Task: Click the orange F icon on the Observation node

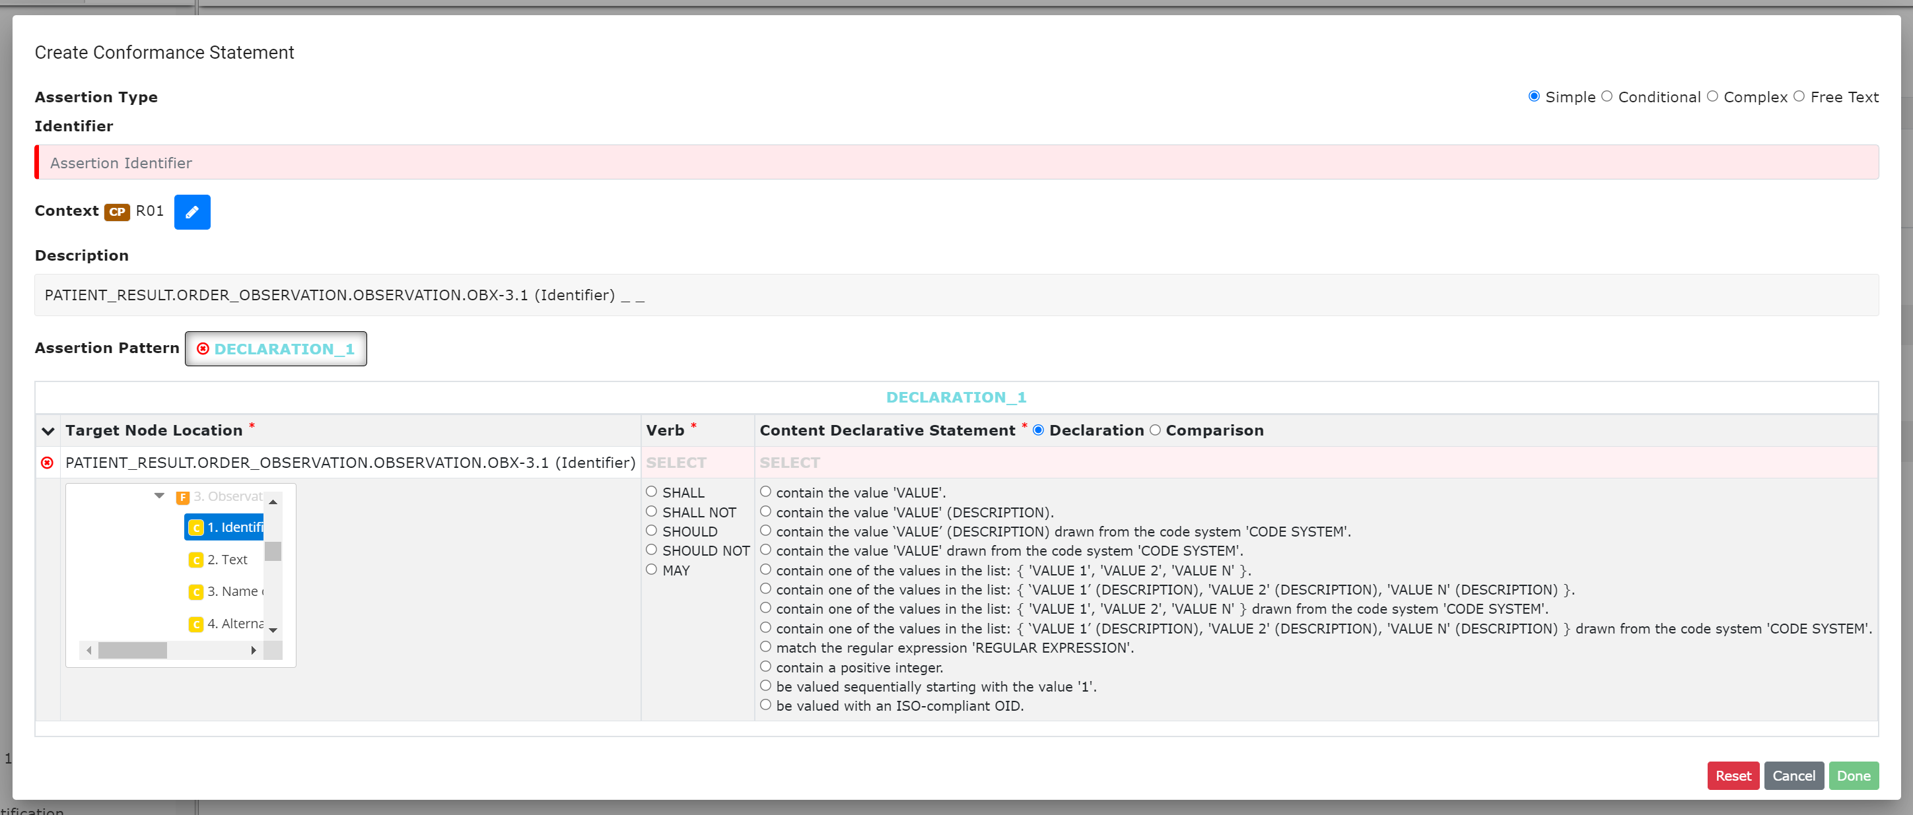Action: coord(183,498)
